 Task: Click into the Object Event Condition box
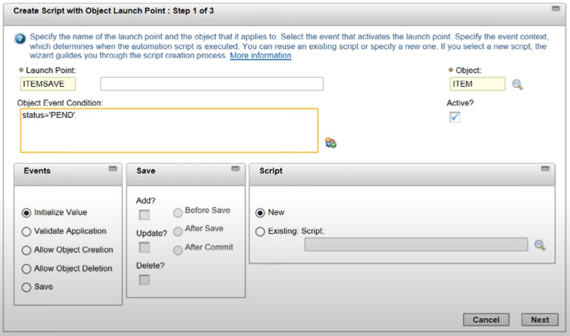[169, 130]
